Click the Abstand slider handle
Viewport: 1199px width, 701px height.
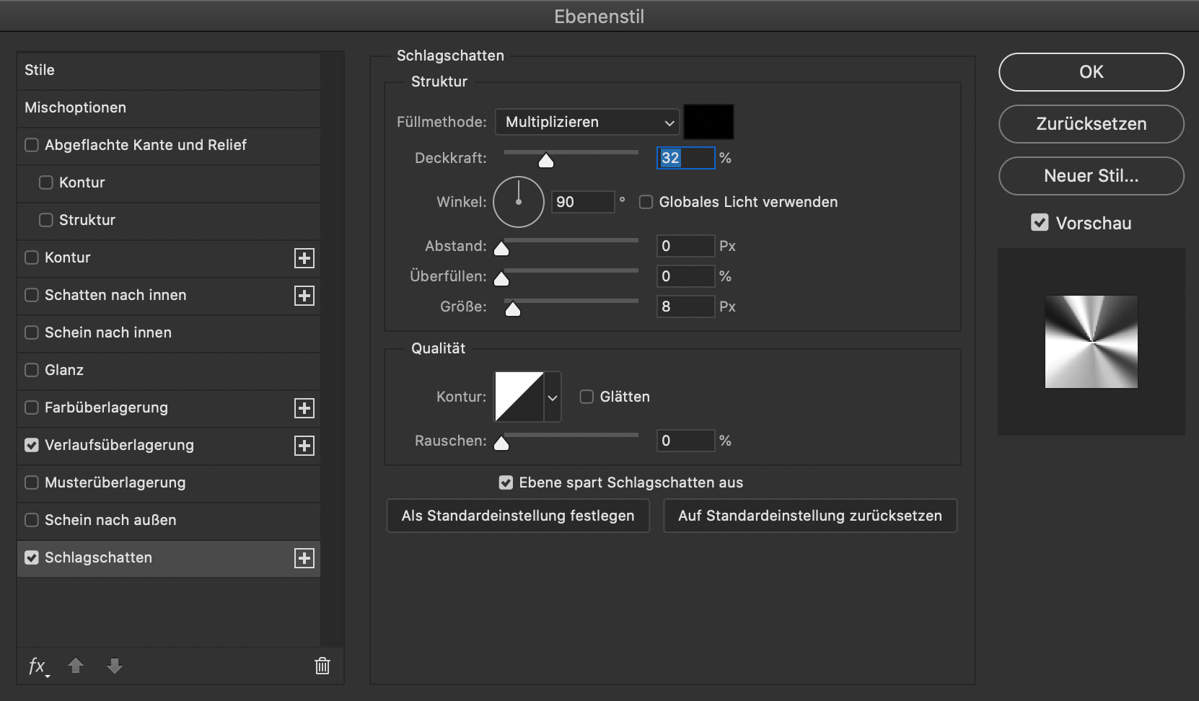click(x=501, y=249)
